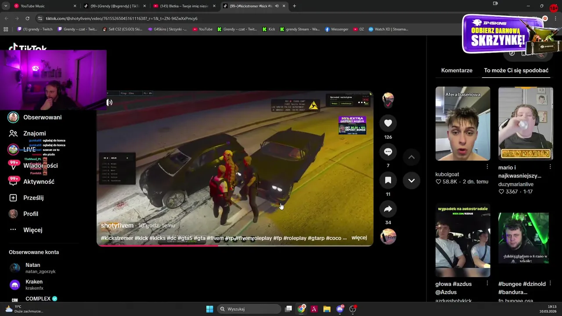Expand description with więcej link
562x316 pixels.
click(359, 238)
